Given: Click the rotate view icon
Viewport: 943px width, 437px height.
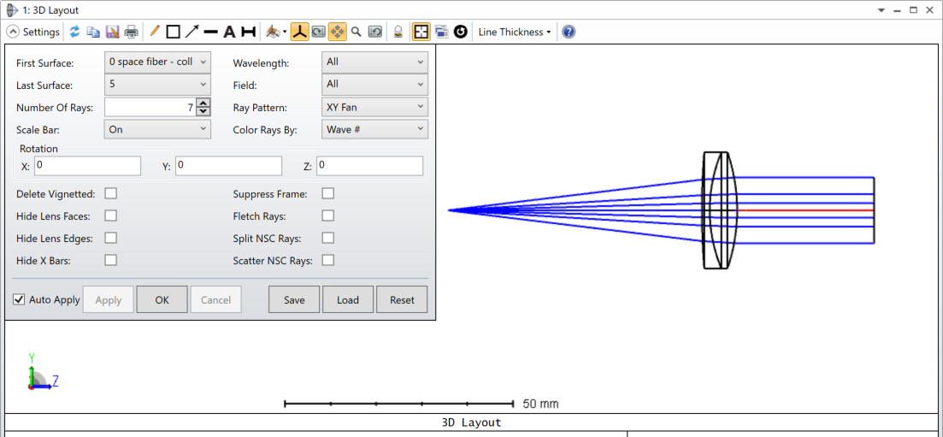Looking at the screenshot, I should 318,32.
